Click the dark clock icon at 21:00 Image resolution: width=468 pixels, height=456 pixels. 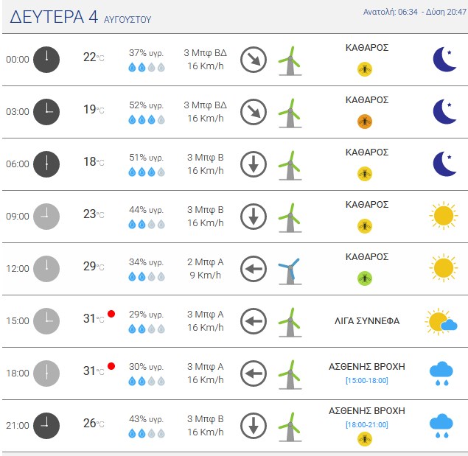point(46,426)
